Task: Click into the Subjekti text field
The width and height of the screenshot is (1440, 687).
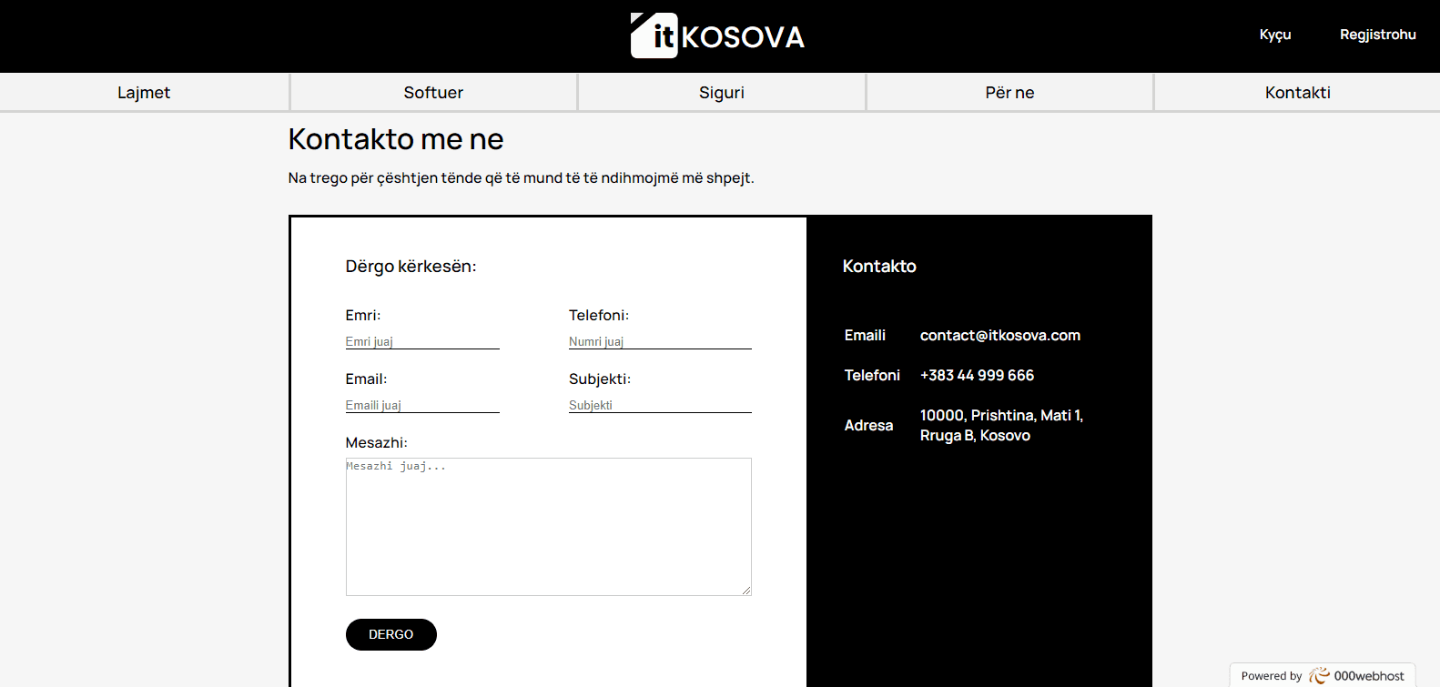Action: [660, 405]
